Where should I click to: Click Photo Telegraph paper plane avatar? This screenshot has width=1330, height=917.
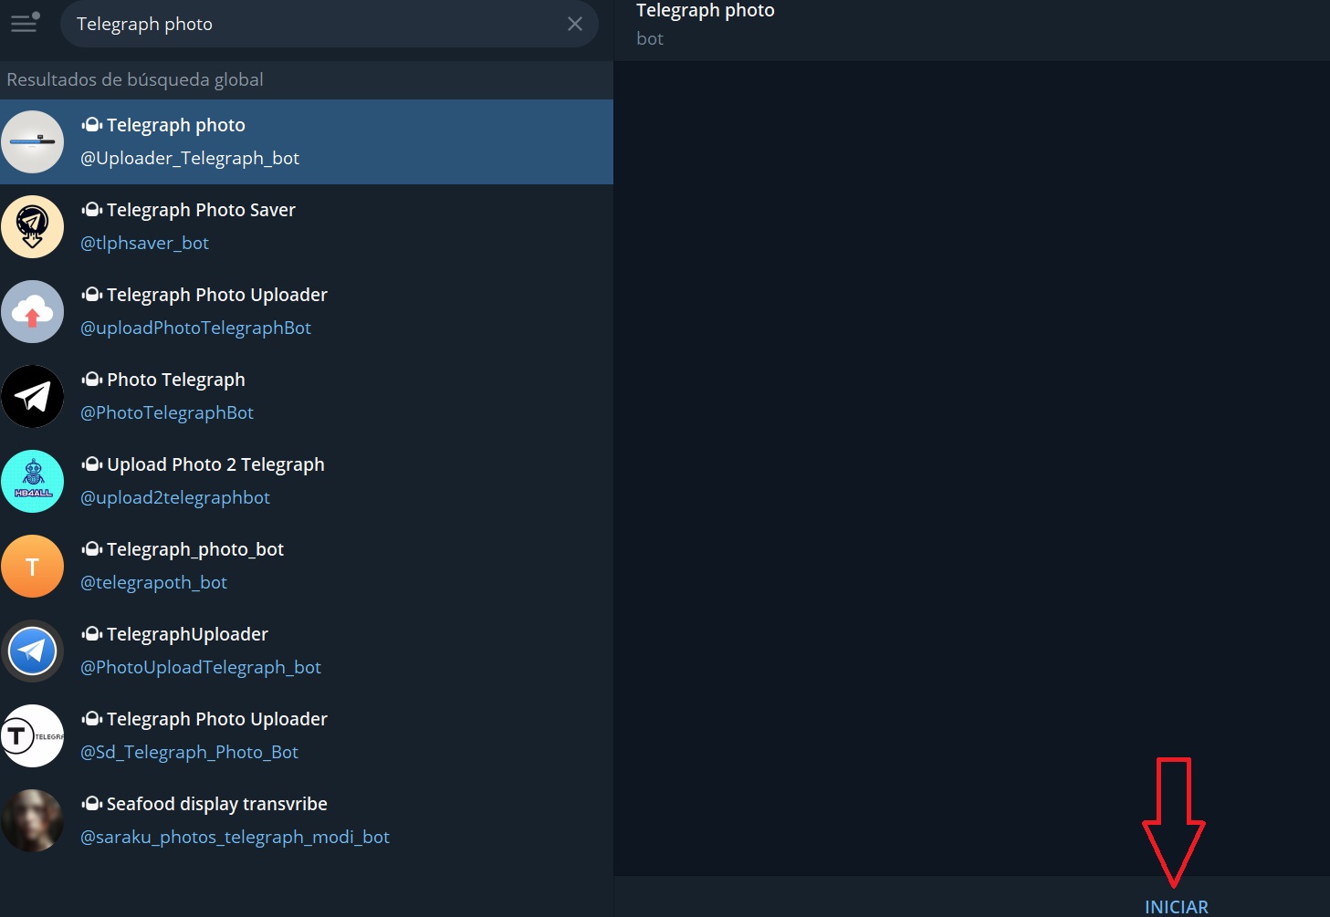coord(33,397)
